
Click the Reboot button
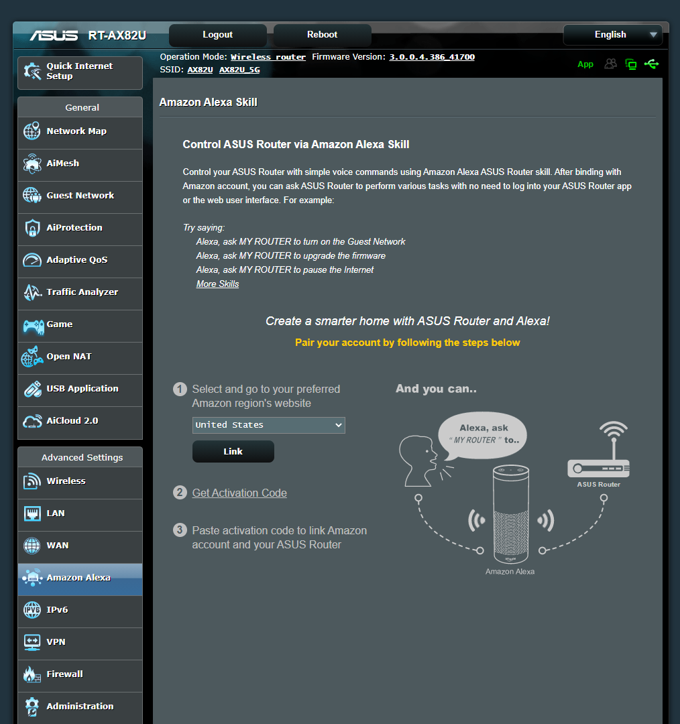tap(322, 35)
